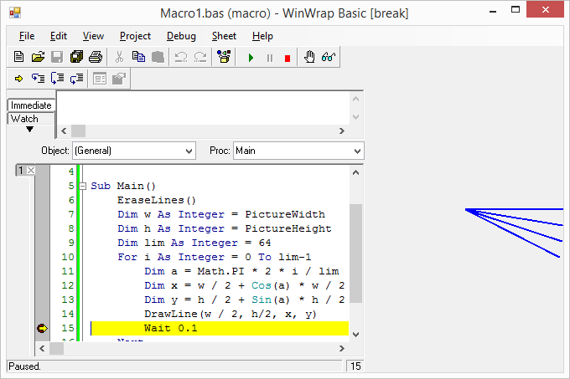Click the red Stop macro button

[288, 58]
